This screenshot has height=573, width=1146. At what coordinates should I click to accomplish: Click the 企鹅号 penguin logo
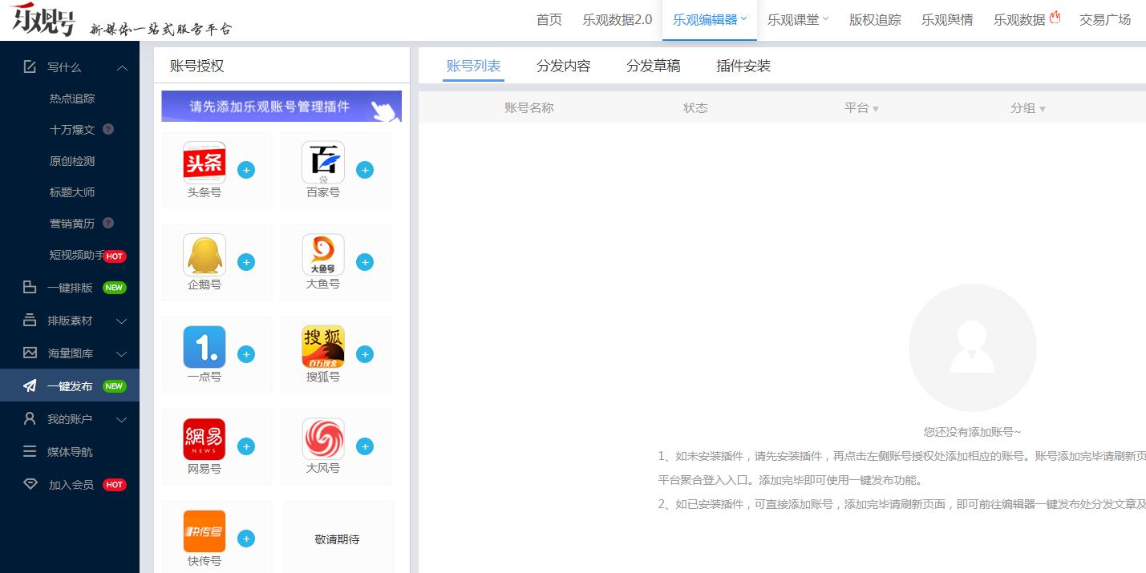click(204, 255)
